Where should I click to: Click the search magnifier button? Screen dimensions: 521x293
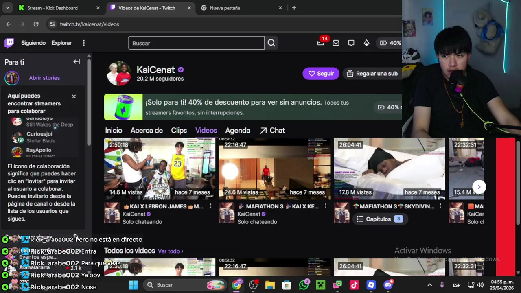[271, 43]
